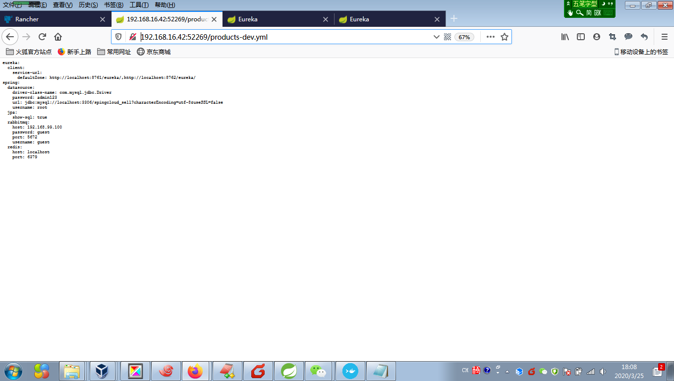Switch to Firefox in the taskbar
Viewport: 674px width, 381px height.
[x=195, y=371]
